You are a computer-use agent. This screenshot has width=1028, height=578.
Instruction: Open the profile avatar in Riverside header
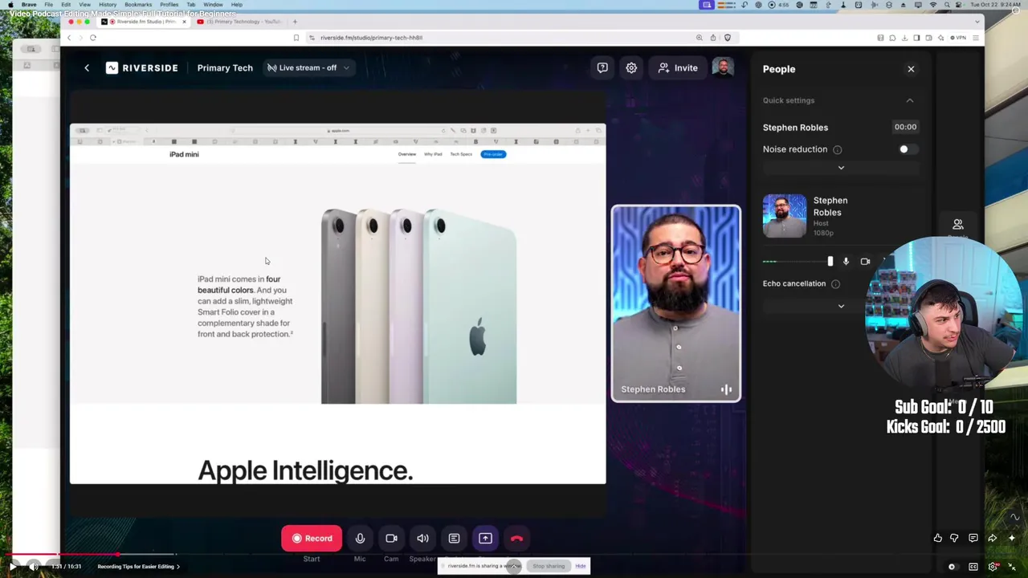[723, 68]
